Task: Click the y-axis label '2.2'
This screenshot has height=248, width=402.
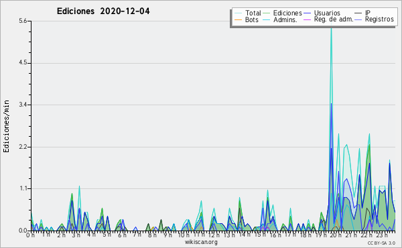Action: (23, 147)
